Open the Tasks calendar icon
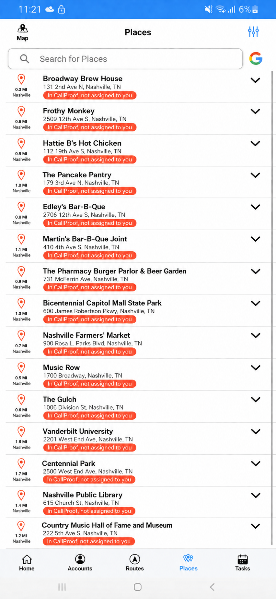Screen dimensions: 276x599 (243, 559)
